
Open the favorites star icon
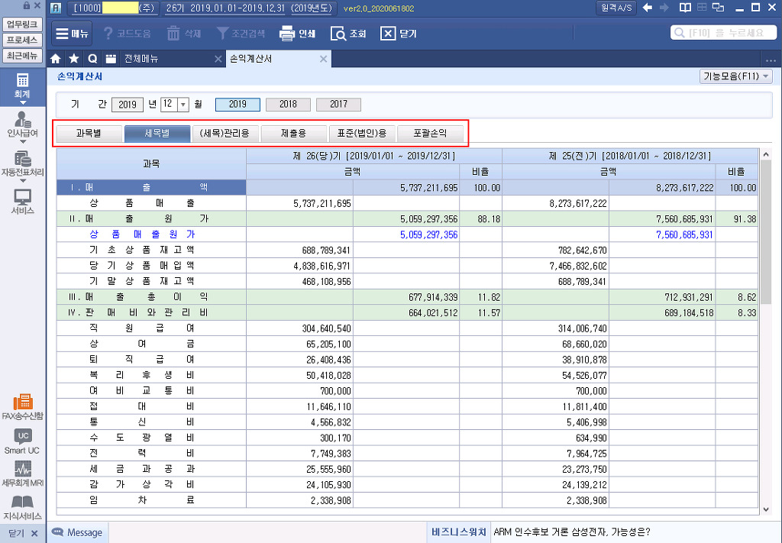73,59
